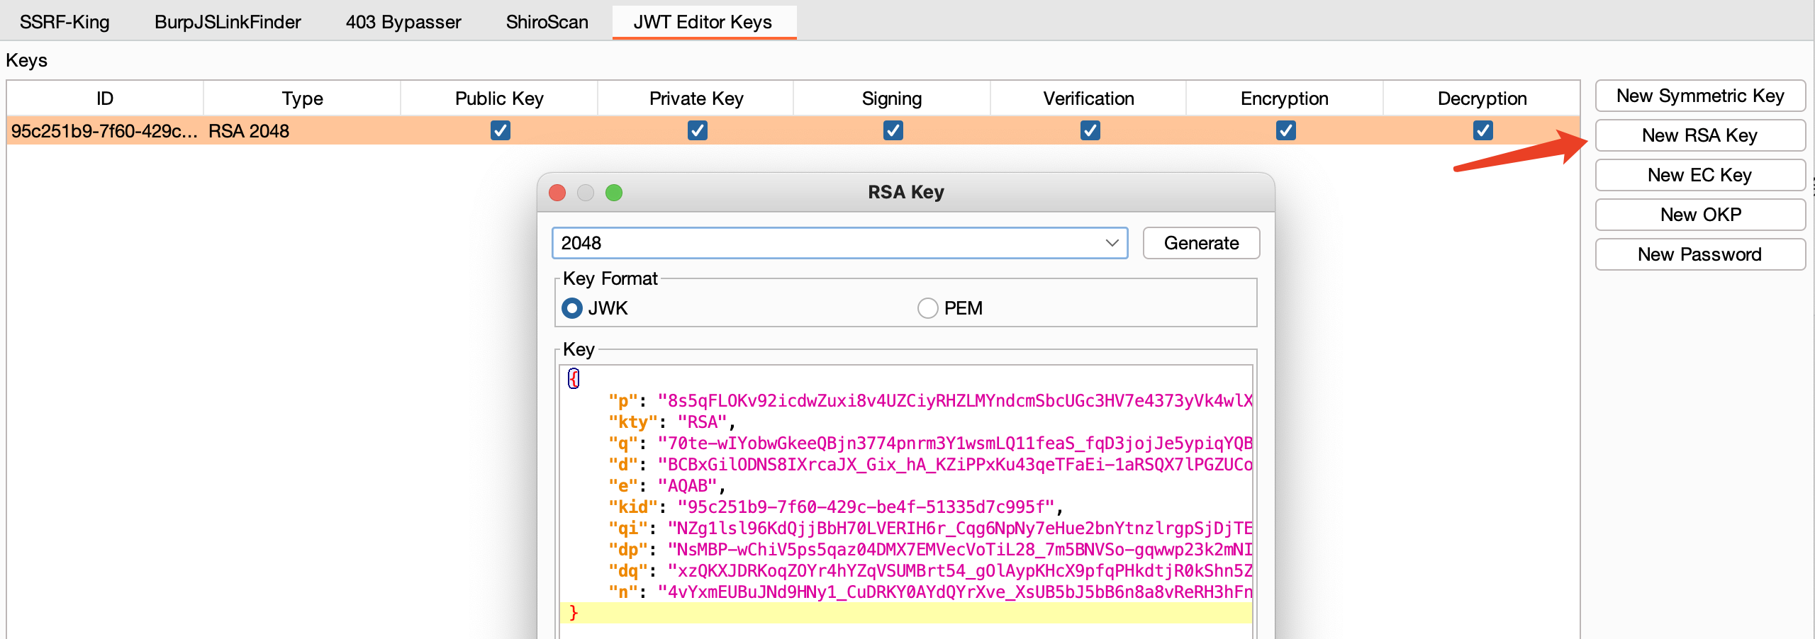The image size is (1815, 639).
Task: Select the JWK key format radio button
Action: [572, 308]
